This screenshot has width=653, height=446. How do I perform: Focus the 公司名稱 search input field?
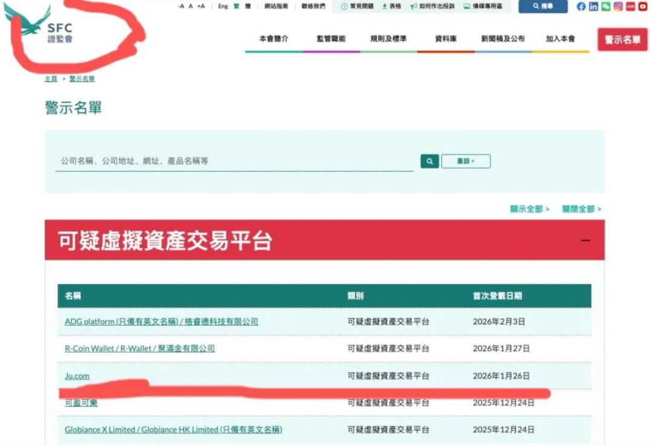coord(235,161)
